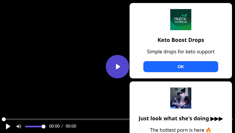Screen dimensions: 235x133
Task: Mute audio with the speaker icon
Action: coord(19,126)
